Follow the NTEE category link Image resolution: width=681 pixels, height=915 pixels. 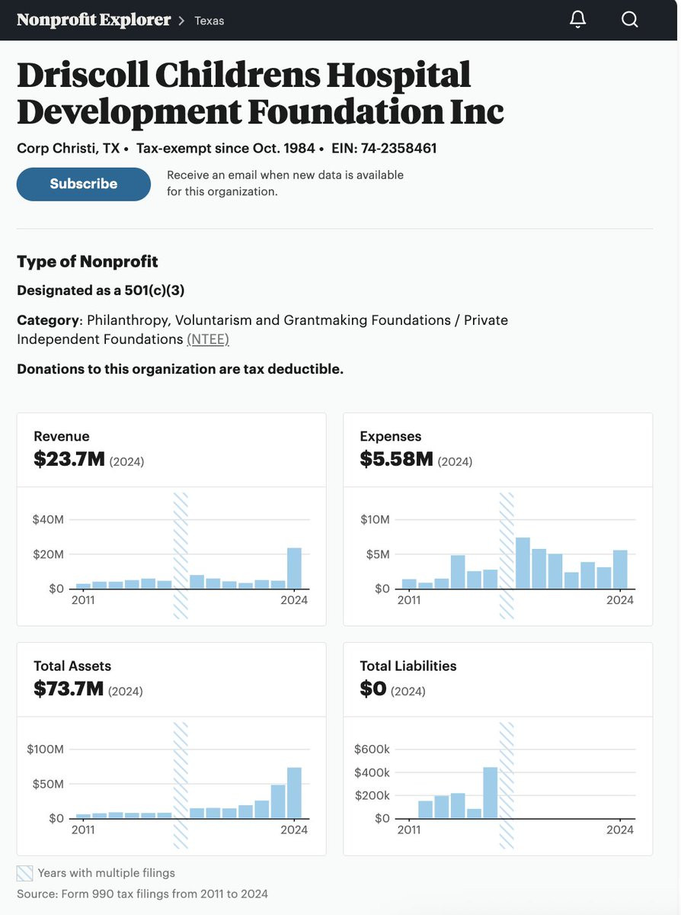[208, 339]
